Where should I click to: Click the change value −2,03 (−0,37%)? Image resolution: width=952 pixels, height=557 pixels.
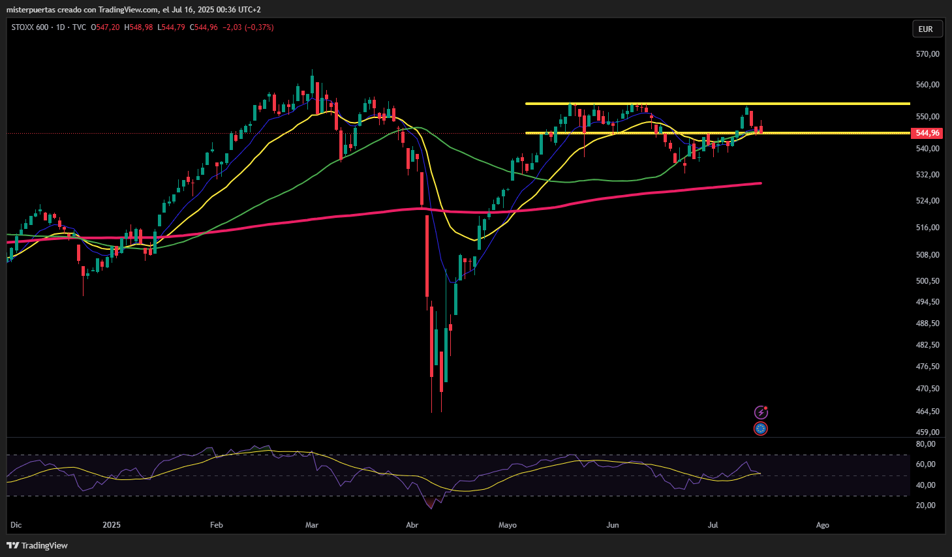(x=248, y=27)
